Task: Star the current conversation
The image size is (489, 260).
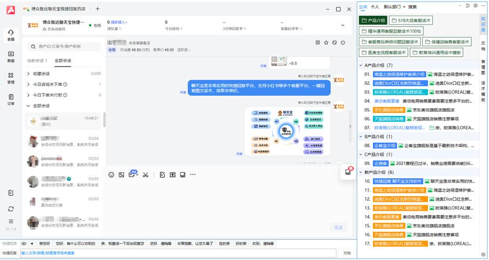Action: tap(327, 43)
